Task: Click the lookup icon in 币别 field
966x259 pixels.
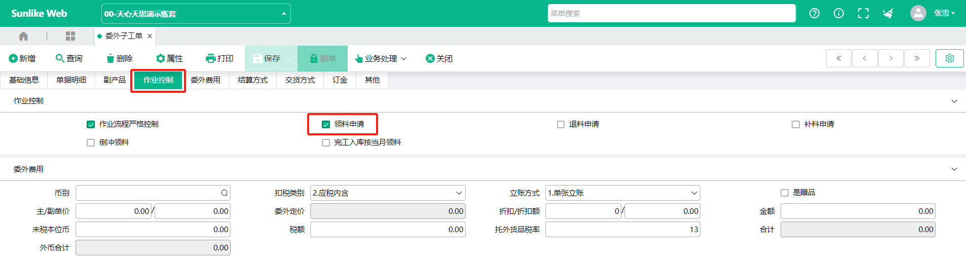Action: click(x=224, y=193)
